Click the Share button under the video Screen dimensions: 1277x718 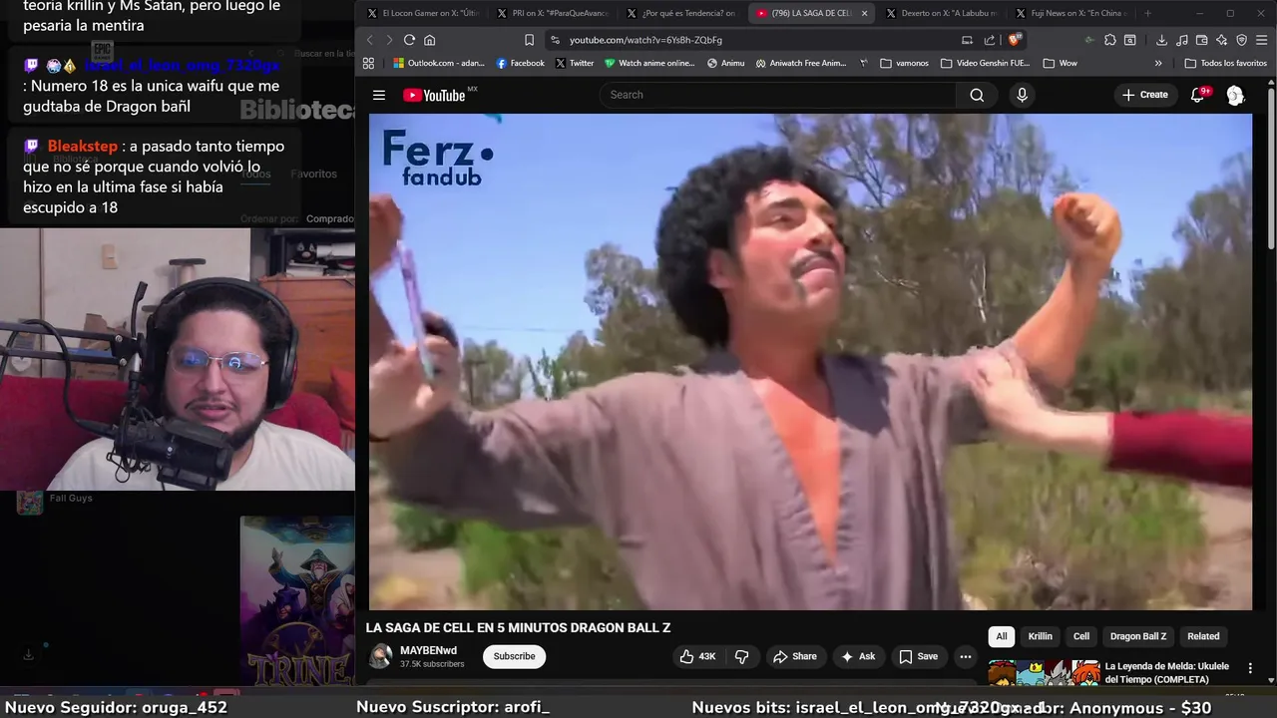[x=795, y=656]
